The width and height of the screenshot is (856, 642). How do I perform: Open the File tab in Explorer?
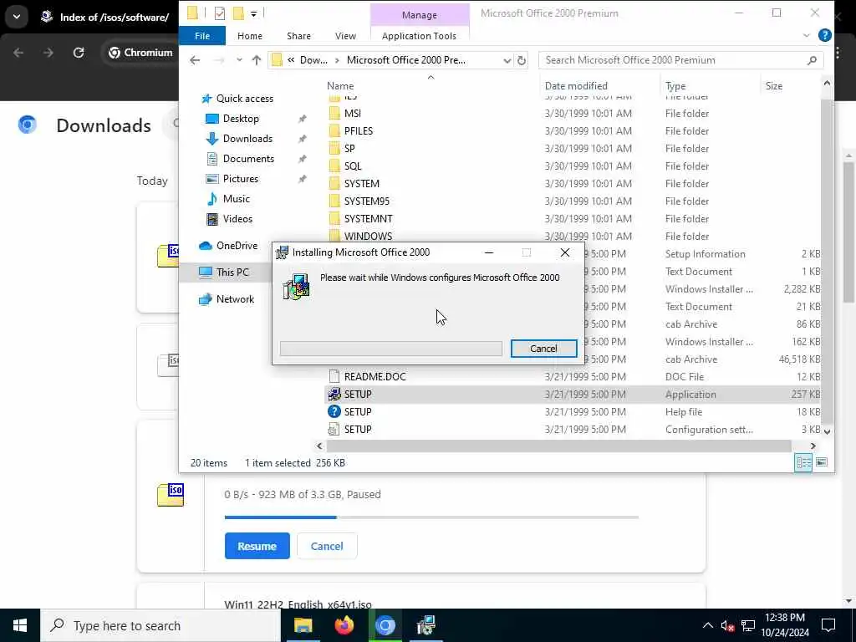[x=202, y=36]
